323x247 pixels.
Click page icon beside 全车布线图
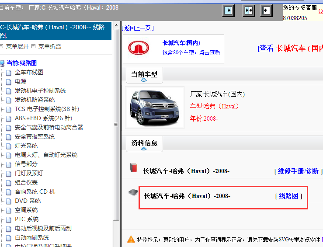click(x=9, y=73)
